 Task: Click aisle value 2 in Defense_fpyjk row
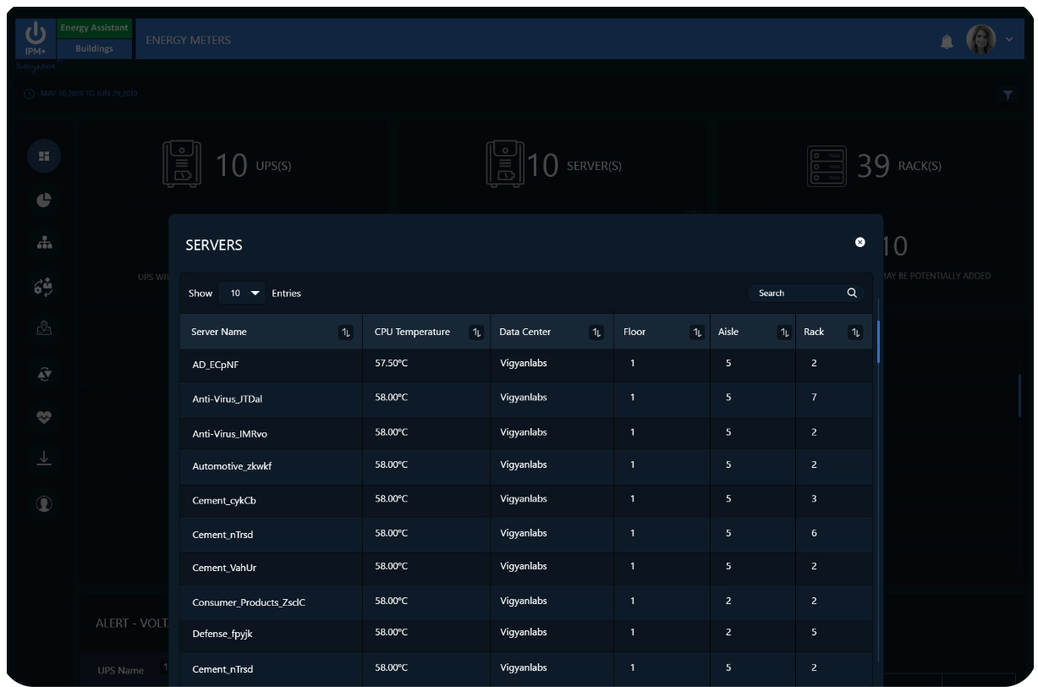[x=728, y=632]
